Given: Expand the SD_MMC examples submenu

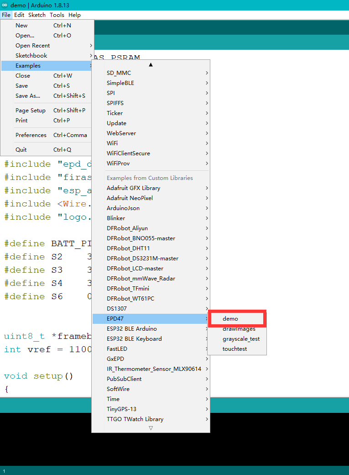Looking at the screenshot, I should click(151, 73).
